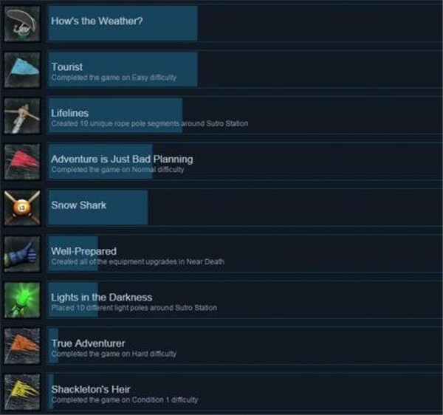Click the green light Lights in the Darkness icon
Image resolution: width=443 pixels, height=415 pixels.
pyautogui.click(x=22, y=301)
